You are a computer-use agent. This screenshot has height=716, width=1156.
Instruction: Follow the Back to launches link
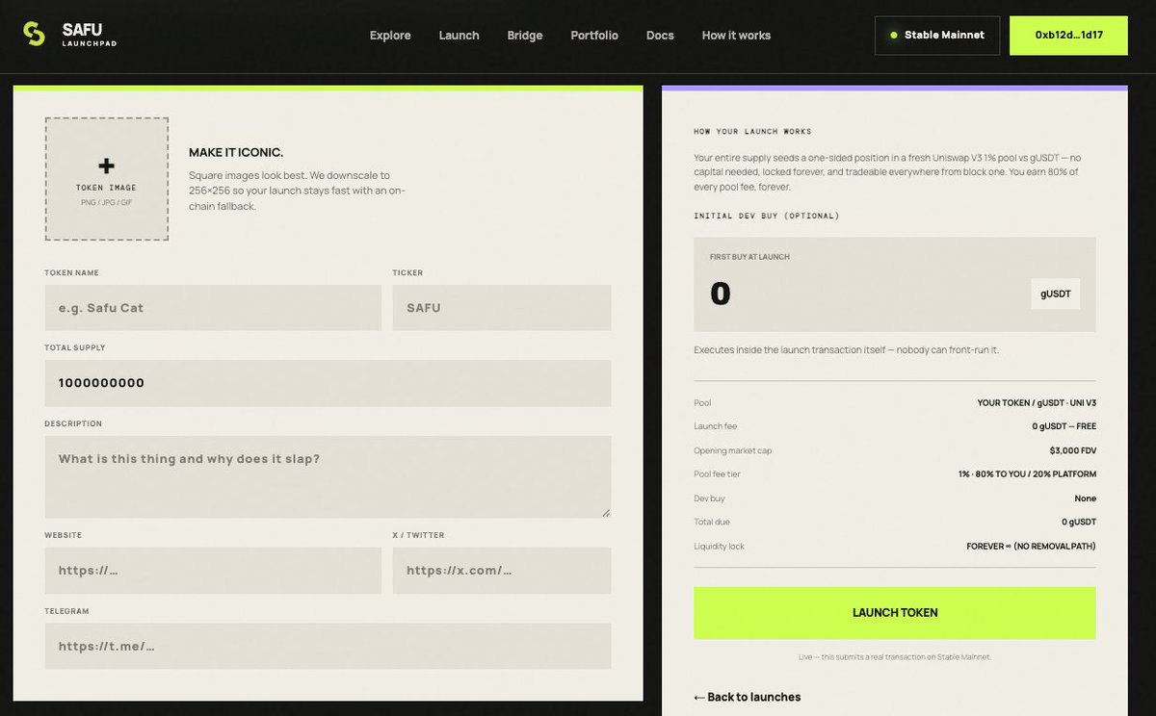coord(747,697)
